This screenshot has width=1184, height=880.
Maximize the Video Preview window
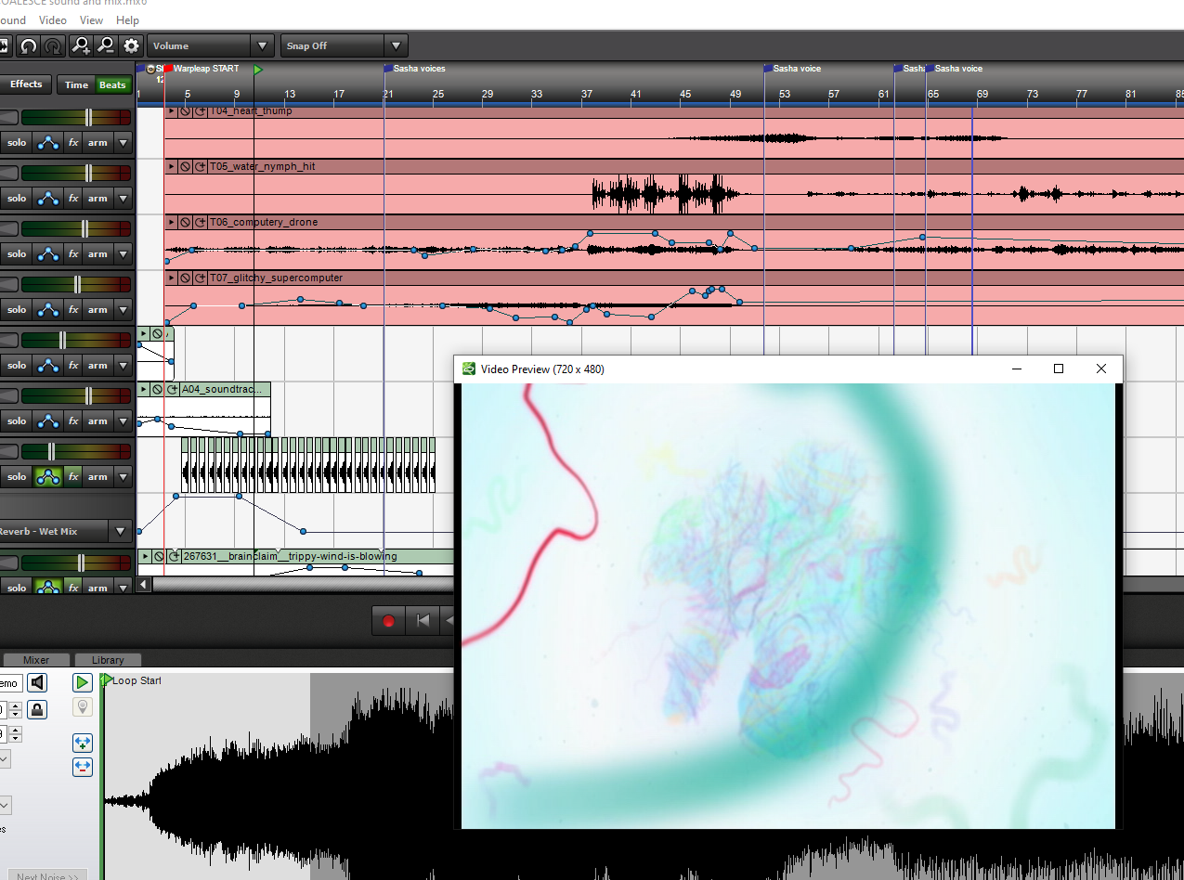(x=1058, y=369)
